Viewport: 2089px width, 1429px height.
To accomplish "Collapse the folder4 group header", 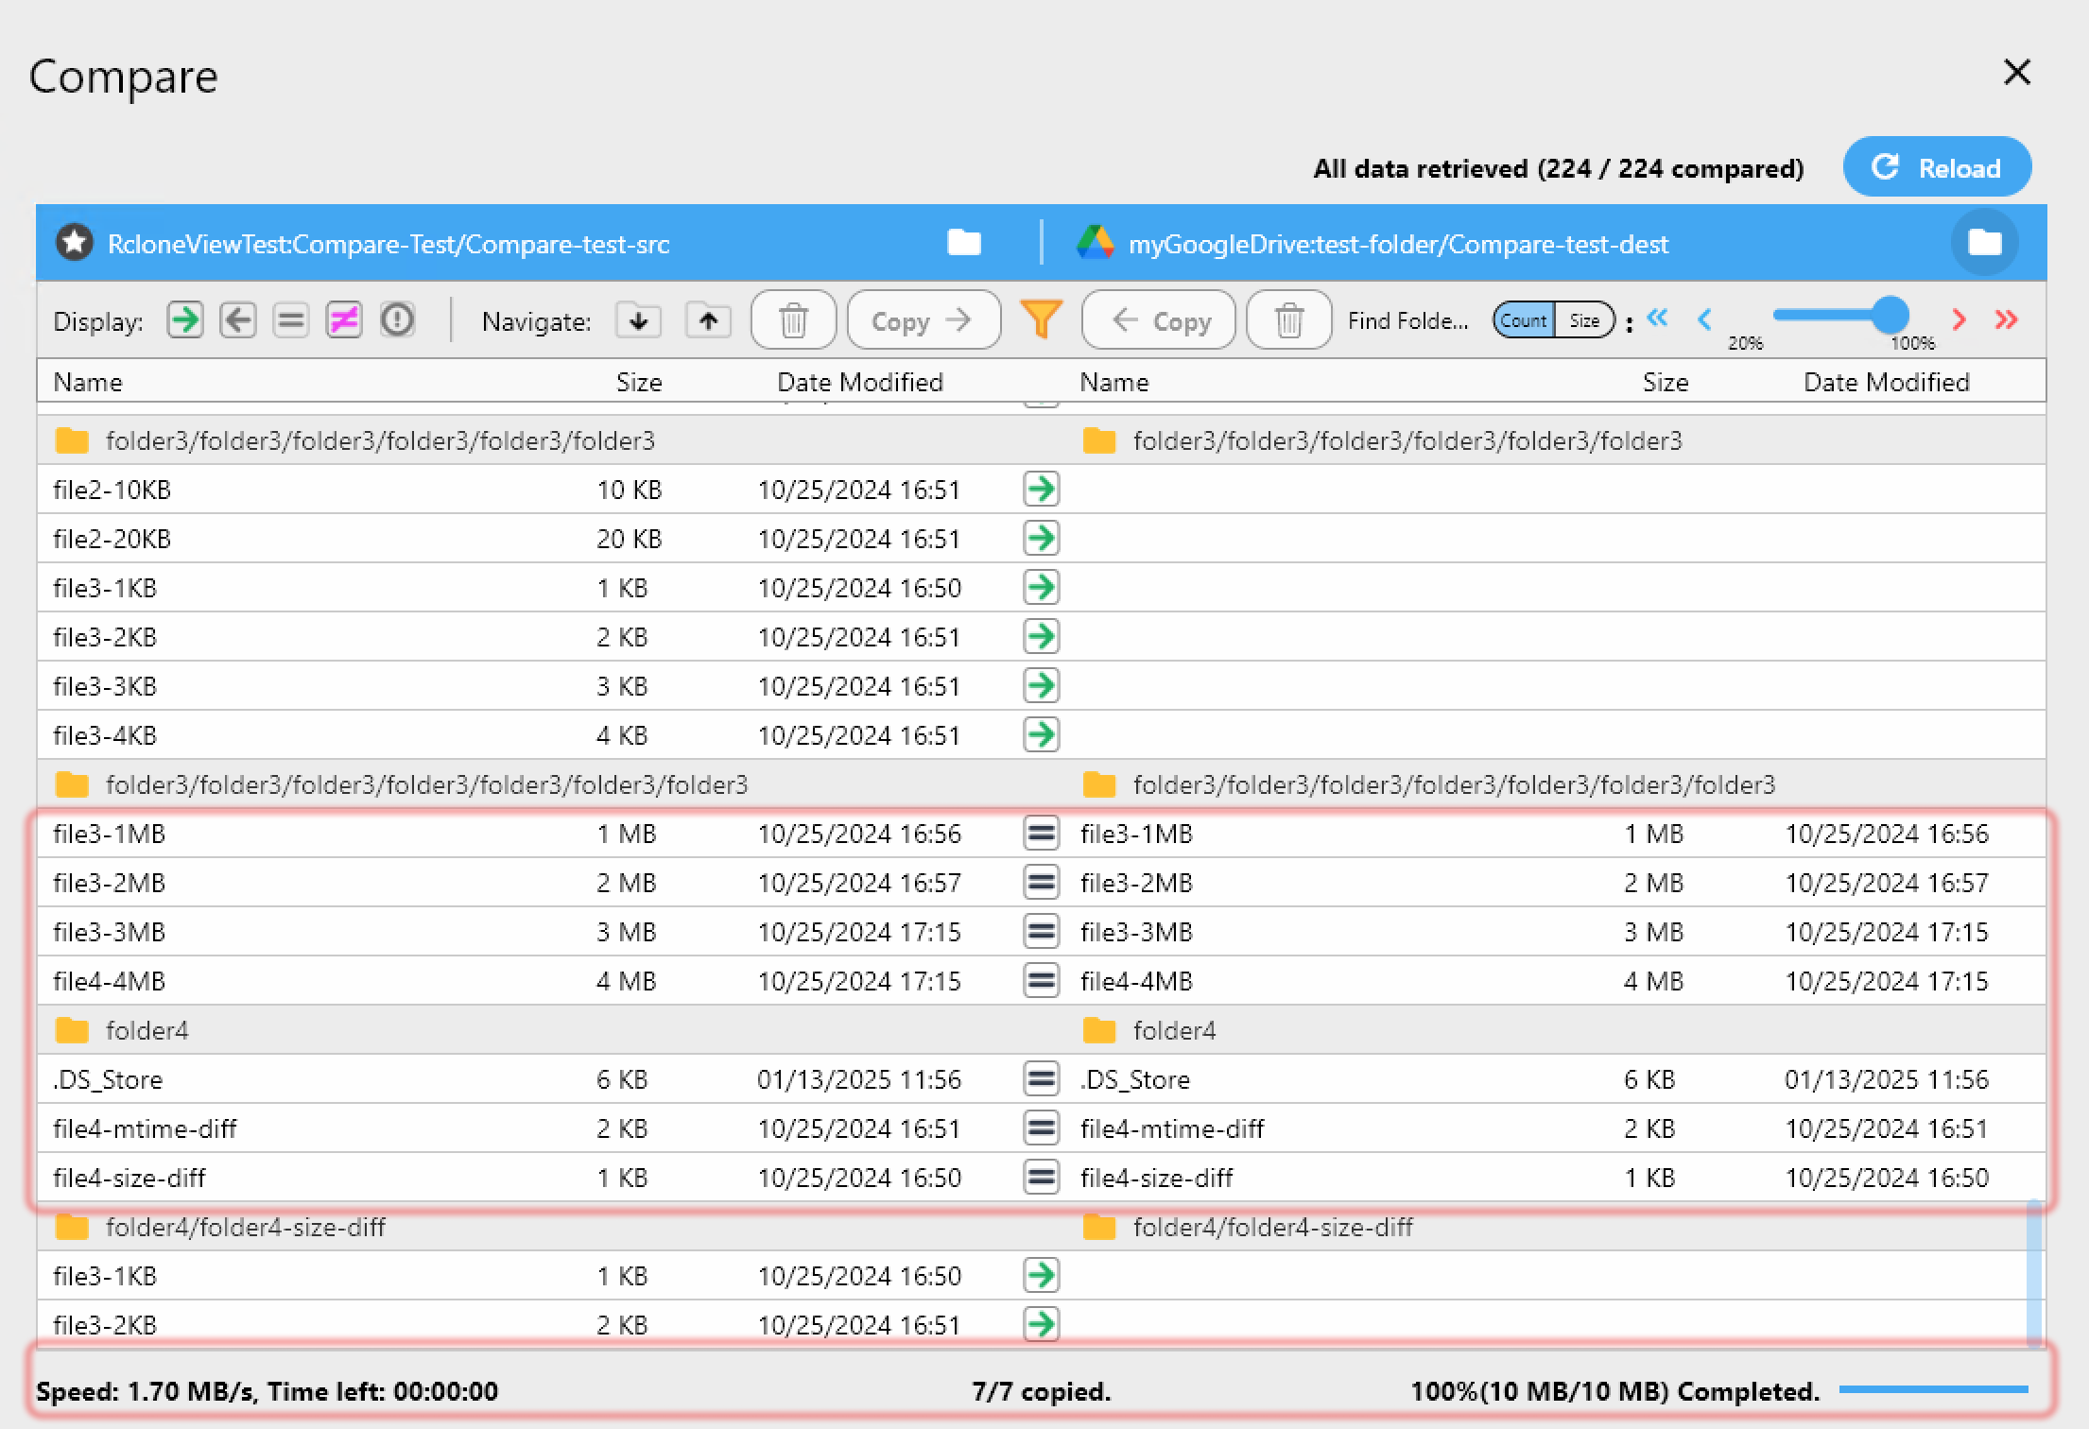I will [148, 1030].
